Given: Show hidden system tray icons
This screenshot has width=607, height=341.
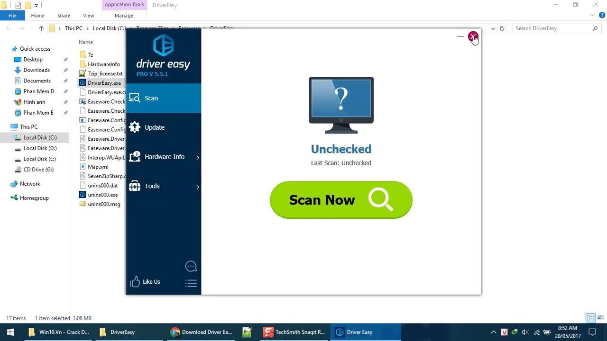Looking at the screenshot, I should [494, 332].
